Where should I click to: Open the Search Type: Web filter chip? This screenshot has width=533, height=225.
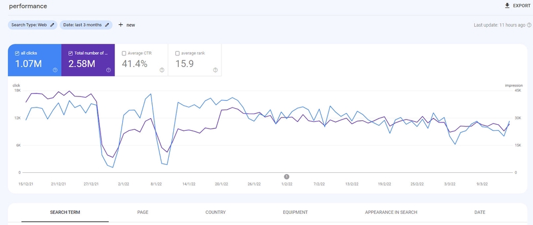pos(29,25)
